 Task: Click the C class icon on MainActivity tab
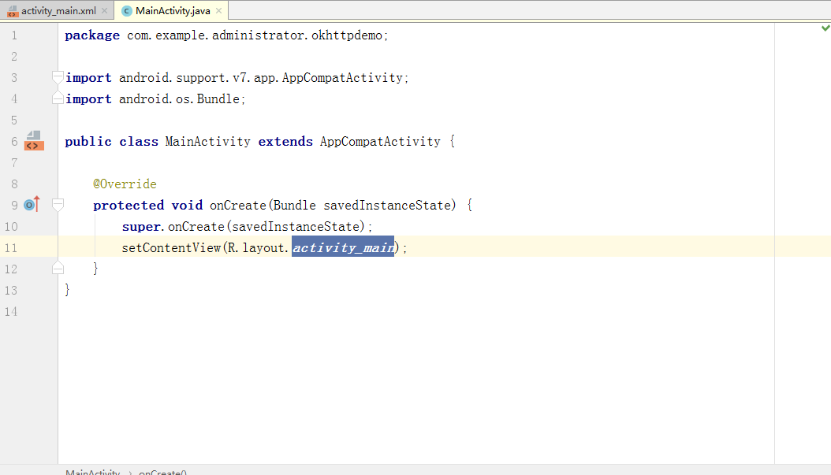(x=127, y=11)
